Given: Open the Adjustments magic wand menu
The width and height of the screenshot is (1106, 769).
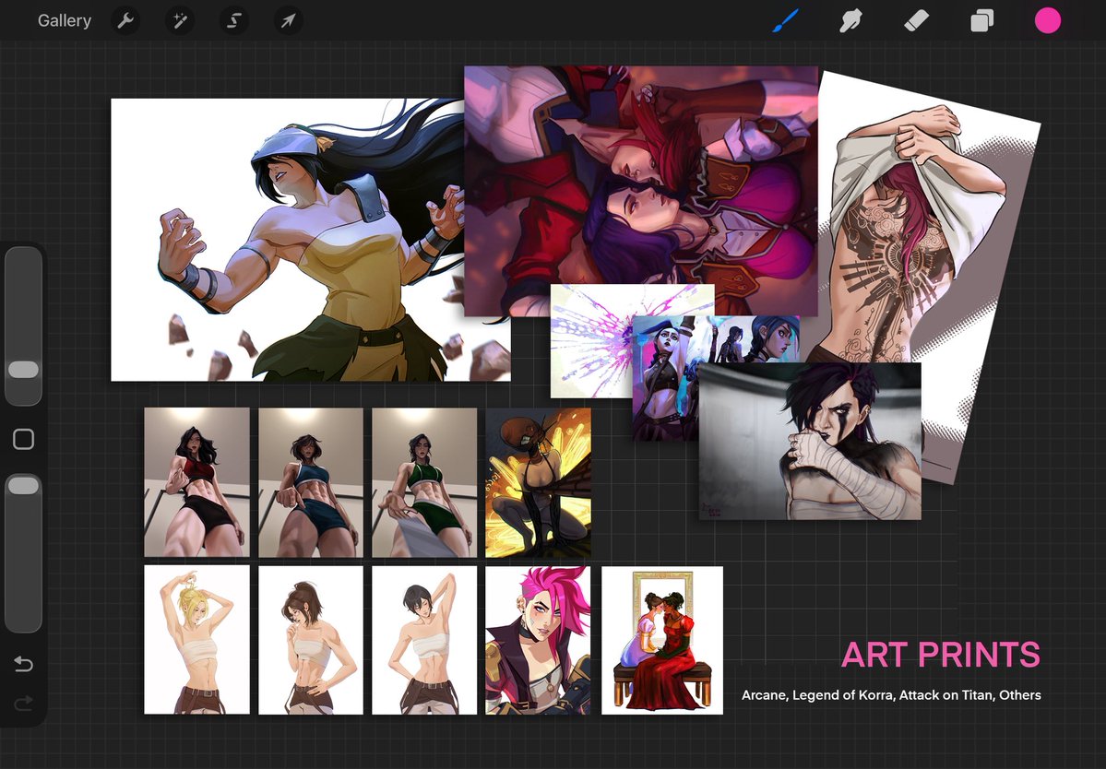Looking at the screenshot, I should (179, 20).
